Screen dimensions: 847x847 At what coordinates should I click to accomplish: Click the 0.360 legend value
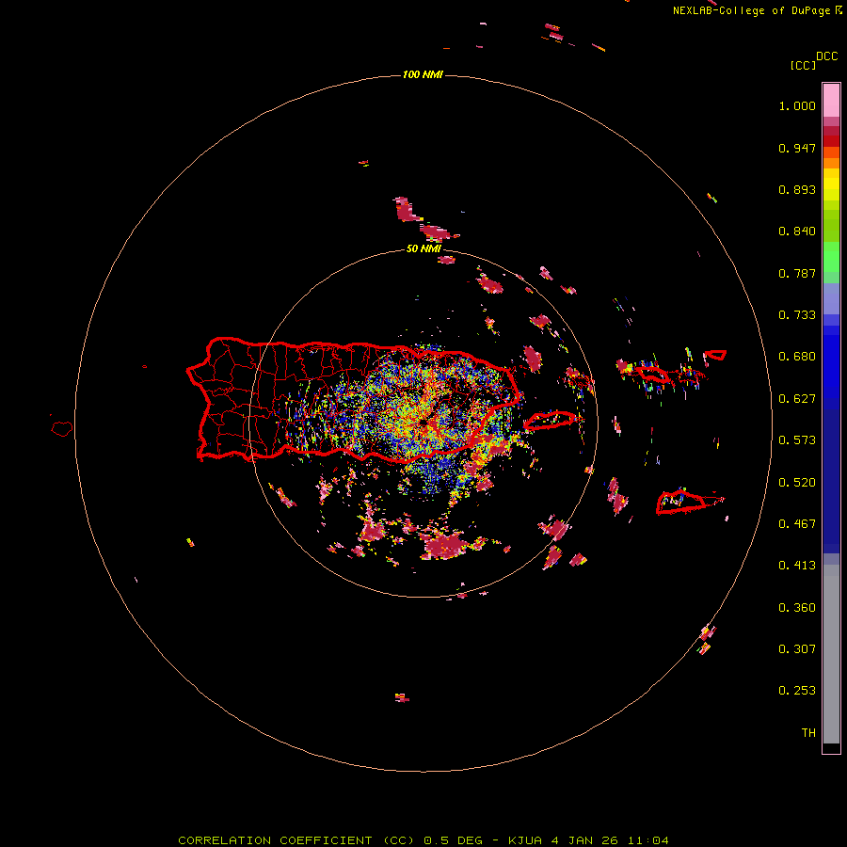797,608
